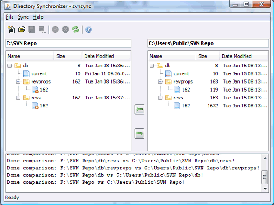The image size is (274, 205).
Task: Click the C:\Users\Public\SVN Repo path field
Action: pos(208,43)
